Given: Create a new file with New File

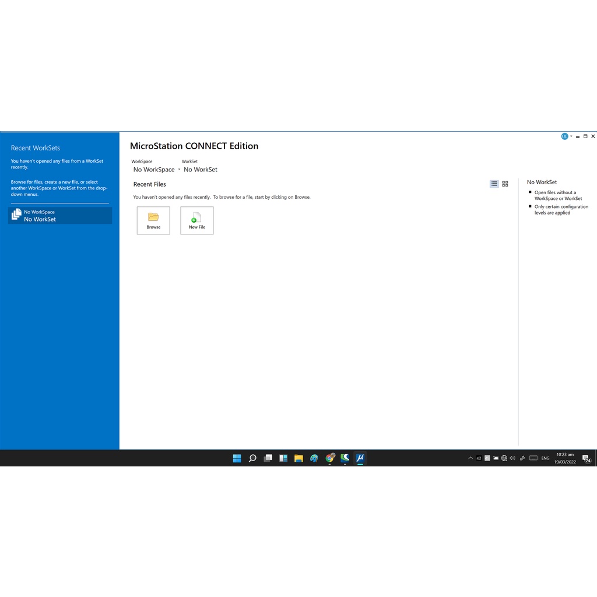Looking at the screenshot, I should 197,220.
